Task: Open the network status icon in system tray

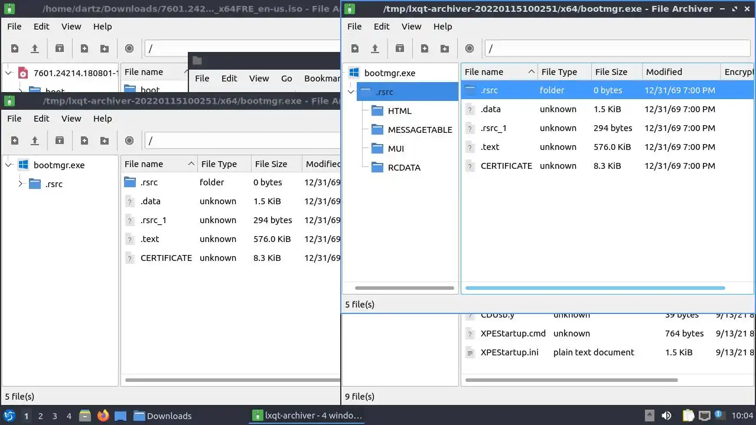Action: click(x=704, y=416)
